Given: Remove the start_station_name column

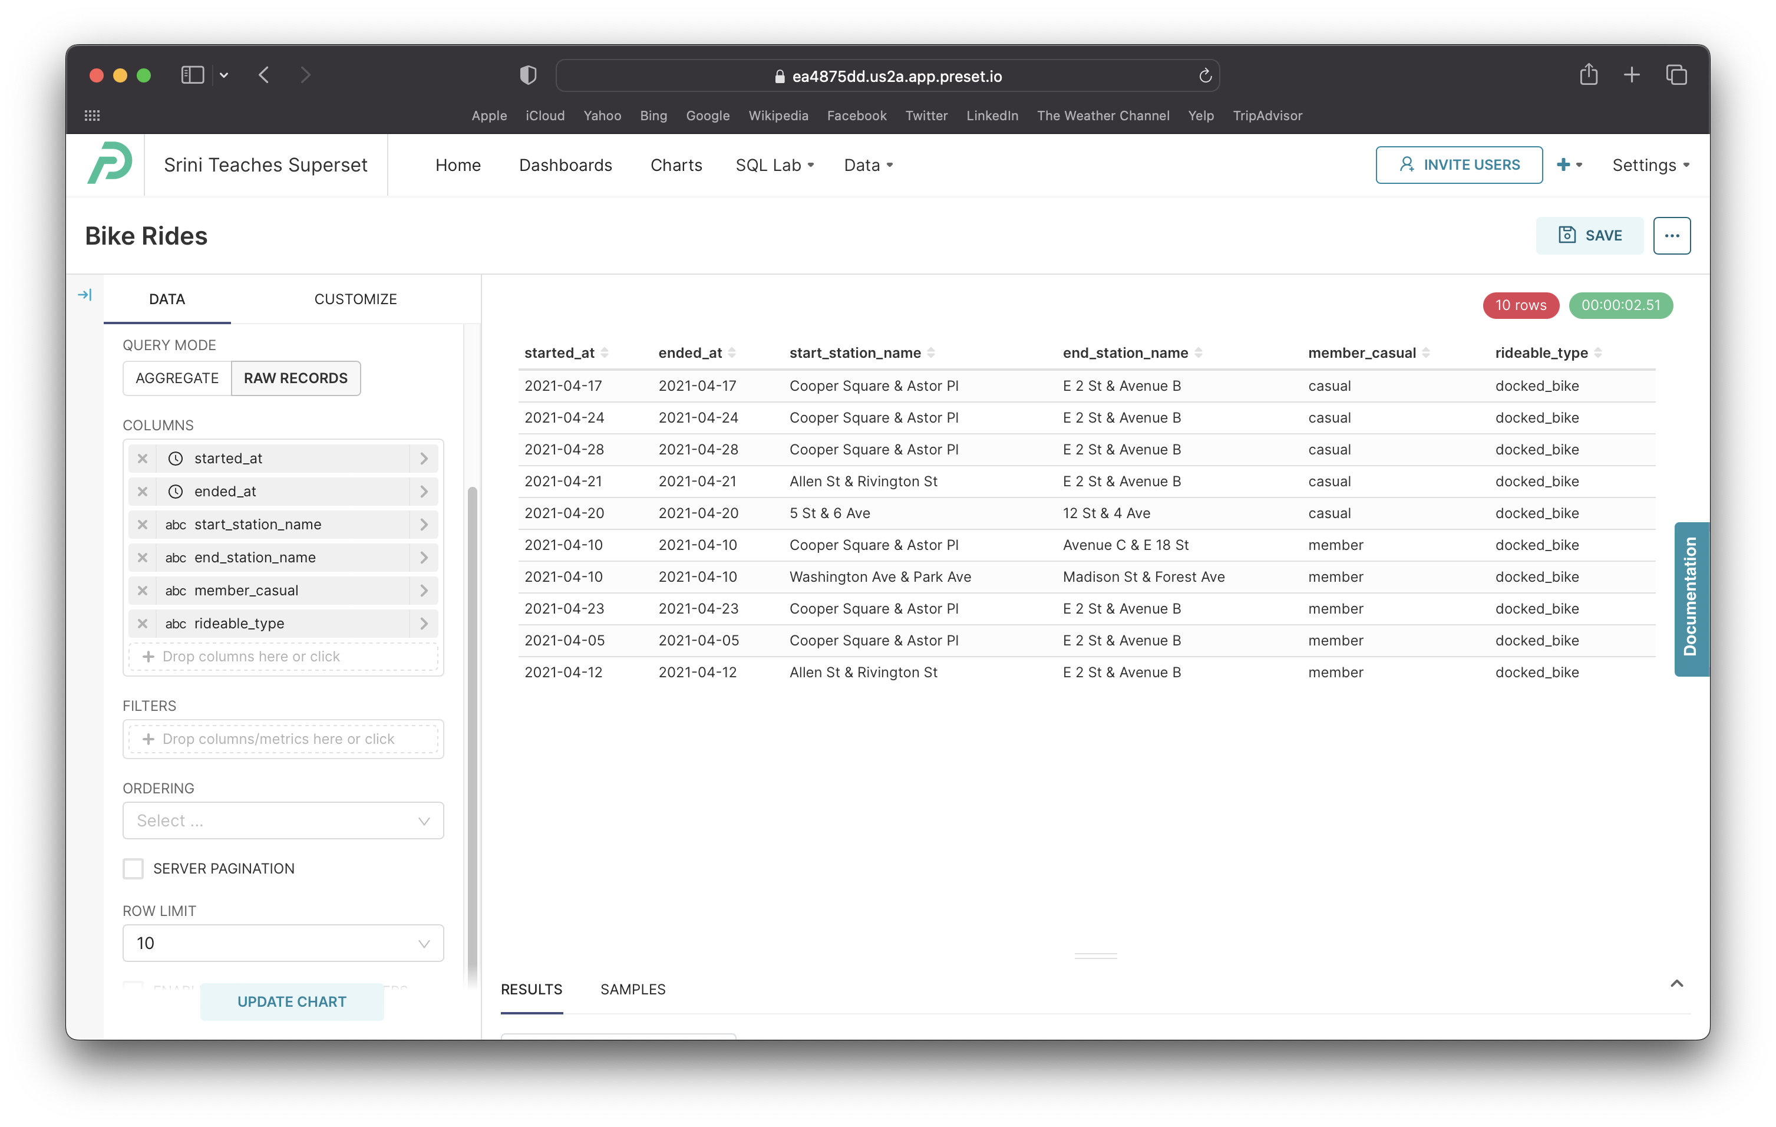Looking at the screenshot, I should pyautogui.click(x=143, y=525).
